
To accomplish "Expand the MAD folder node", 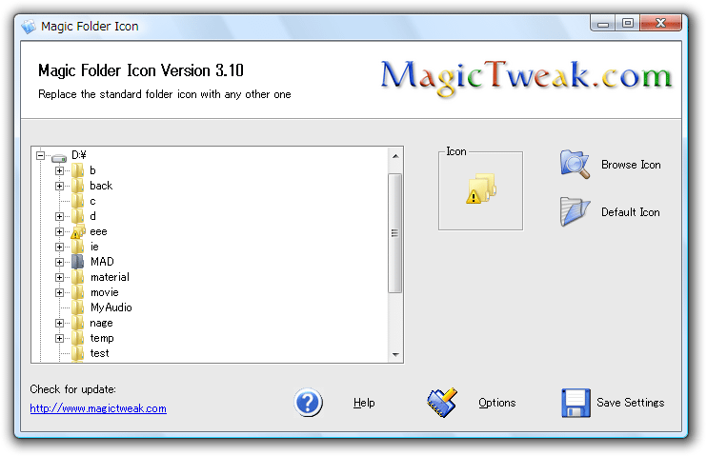I will point(59,262).
